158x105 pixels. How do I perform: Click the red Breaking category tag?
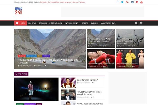[22, 56]
